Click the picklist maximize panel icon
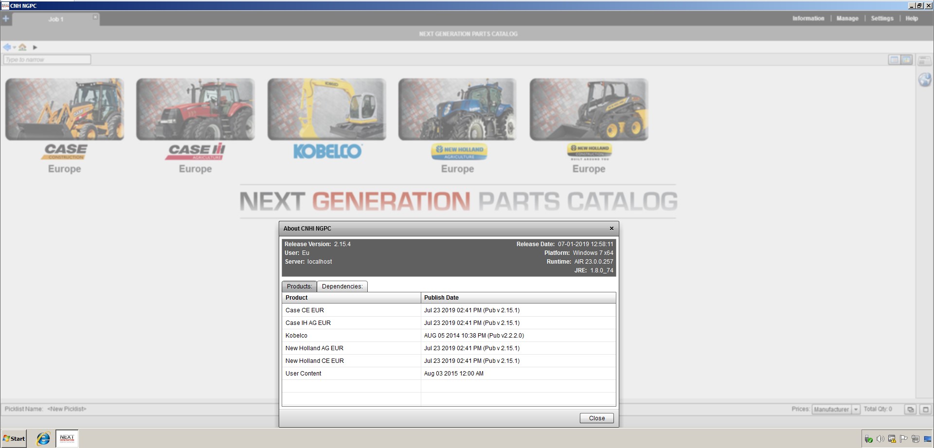This screenshot has width=934, height=448. click(925, 410)
